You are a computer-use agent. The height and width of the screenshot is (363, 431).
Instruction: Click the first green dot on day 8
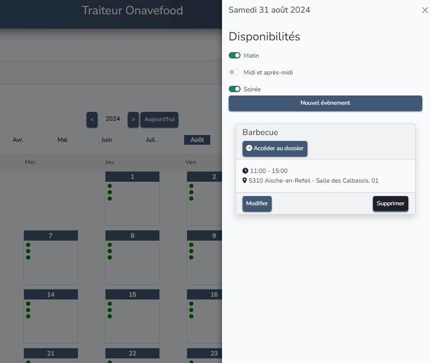pyautogui.click(x=110, y=245)
